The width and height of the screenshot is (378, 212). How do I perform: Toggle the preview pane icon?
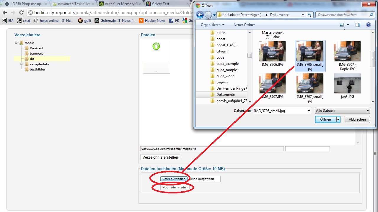[358, 25]
